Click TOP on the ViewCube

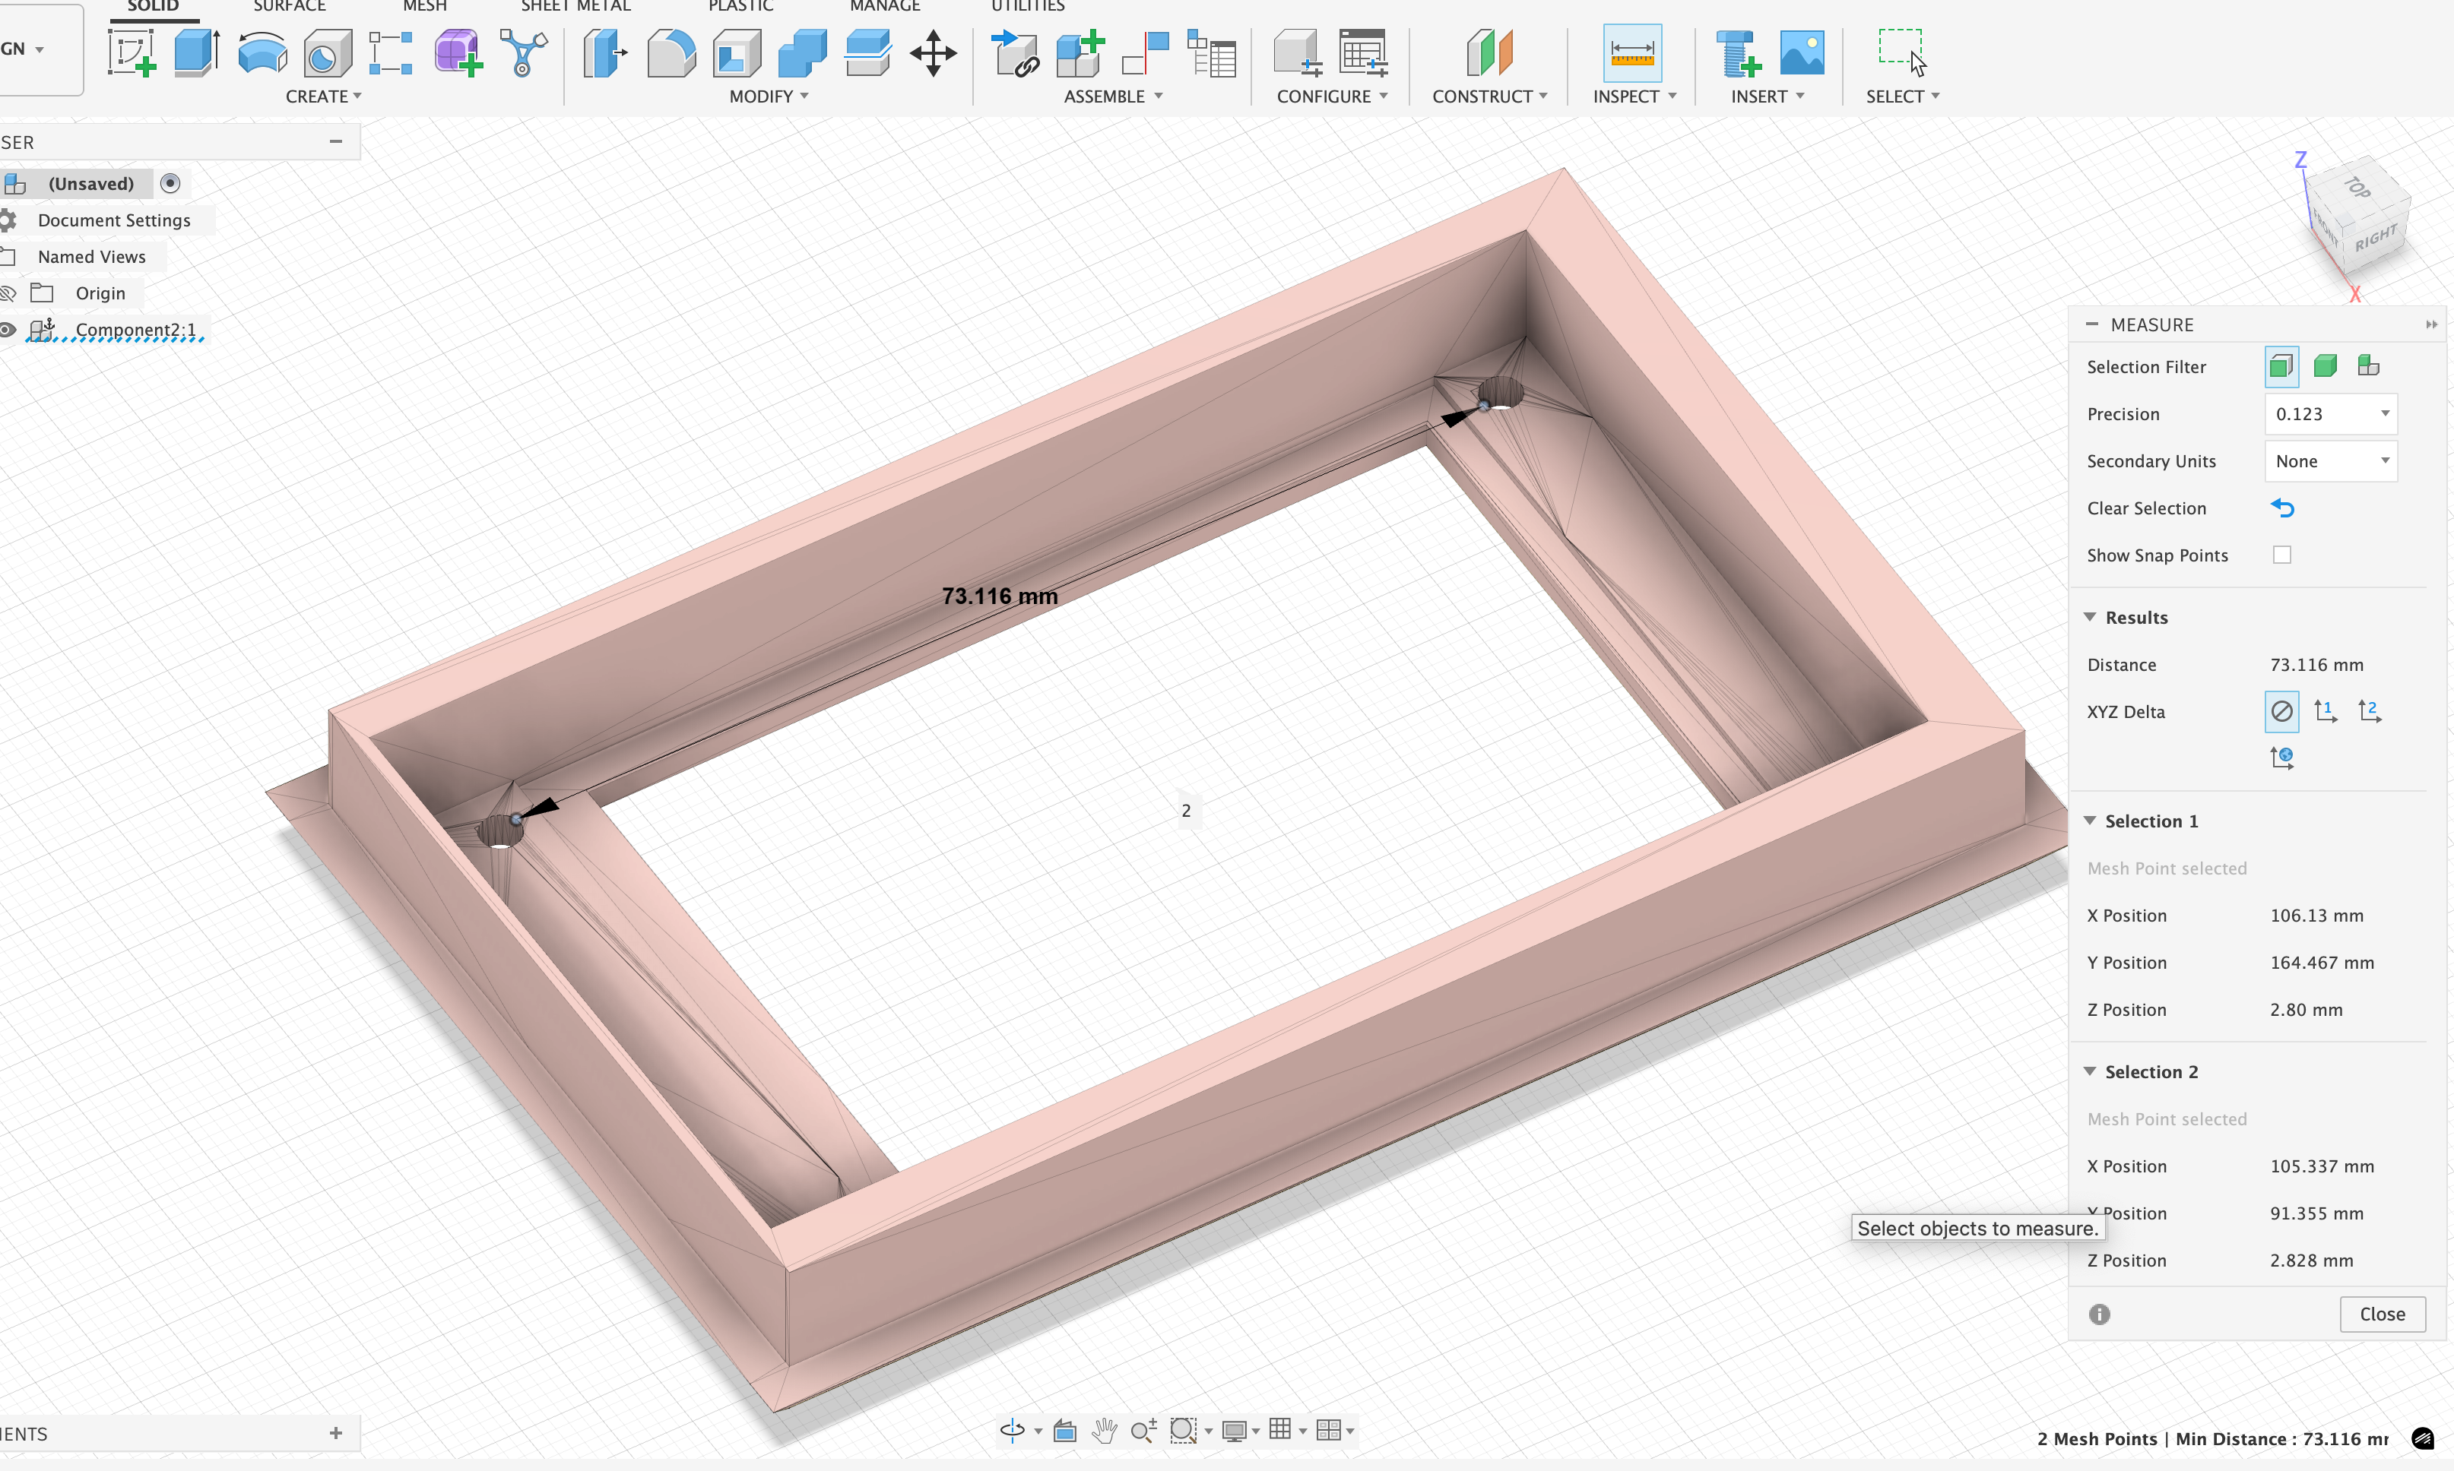(2357, 190)
